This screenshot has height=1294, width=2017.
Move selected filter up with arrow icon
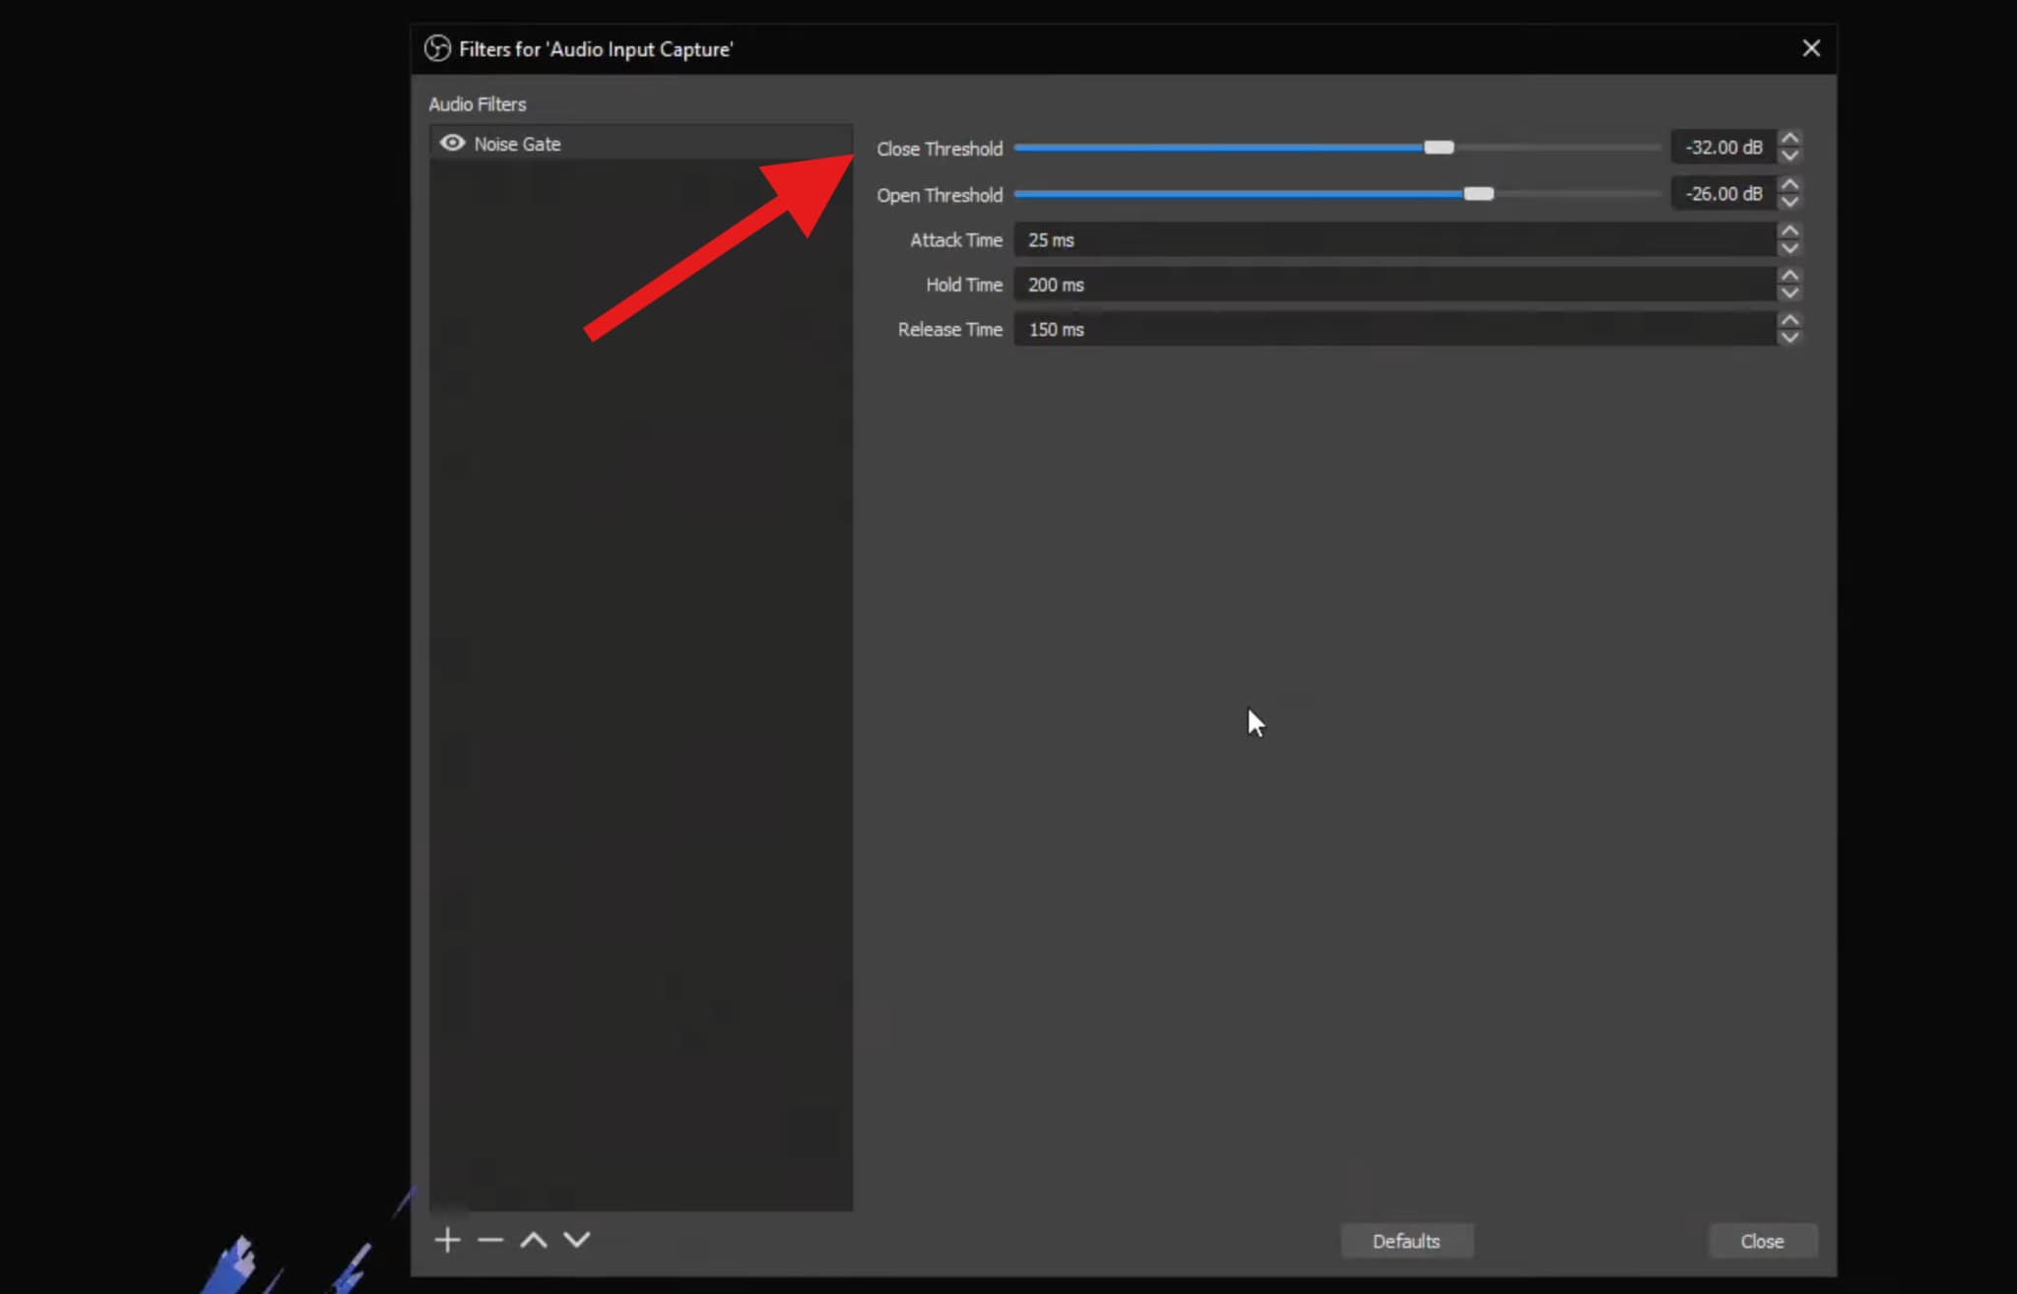click(x=534, y=1240)
